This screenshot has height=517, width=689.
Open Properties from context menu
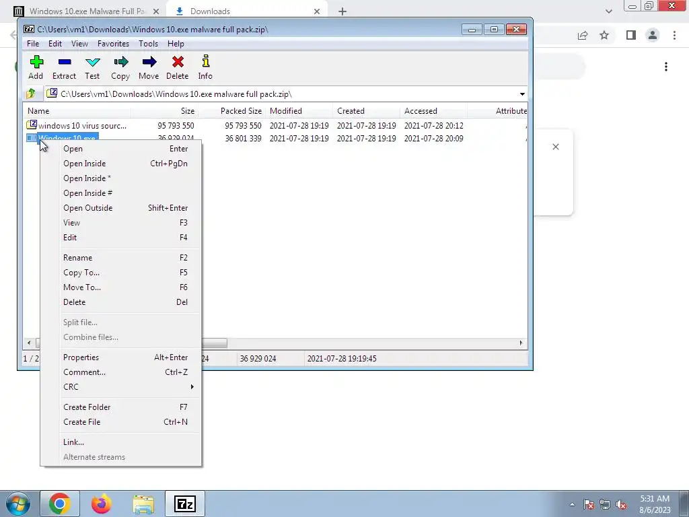pyautogui.click(x=121, y=357)
